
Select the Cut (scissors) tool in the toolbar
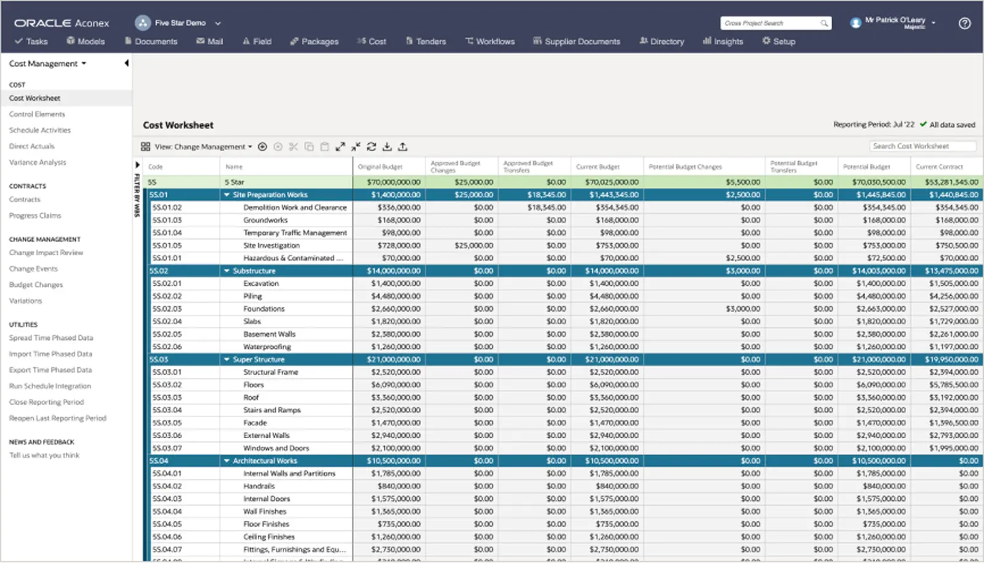coord(293,146)
